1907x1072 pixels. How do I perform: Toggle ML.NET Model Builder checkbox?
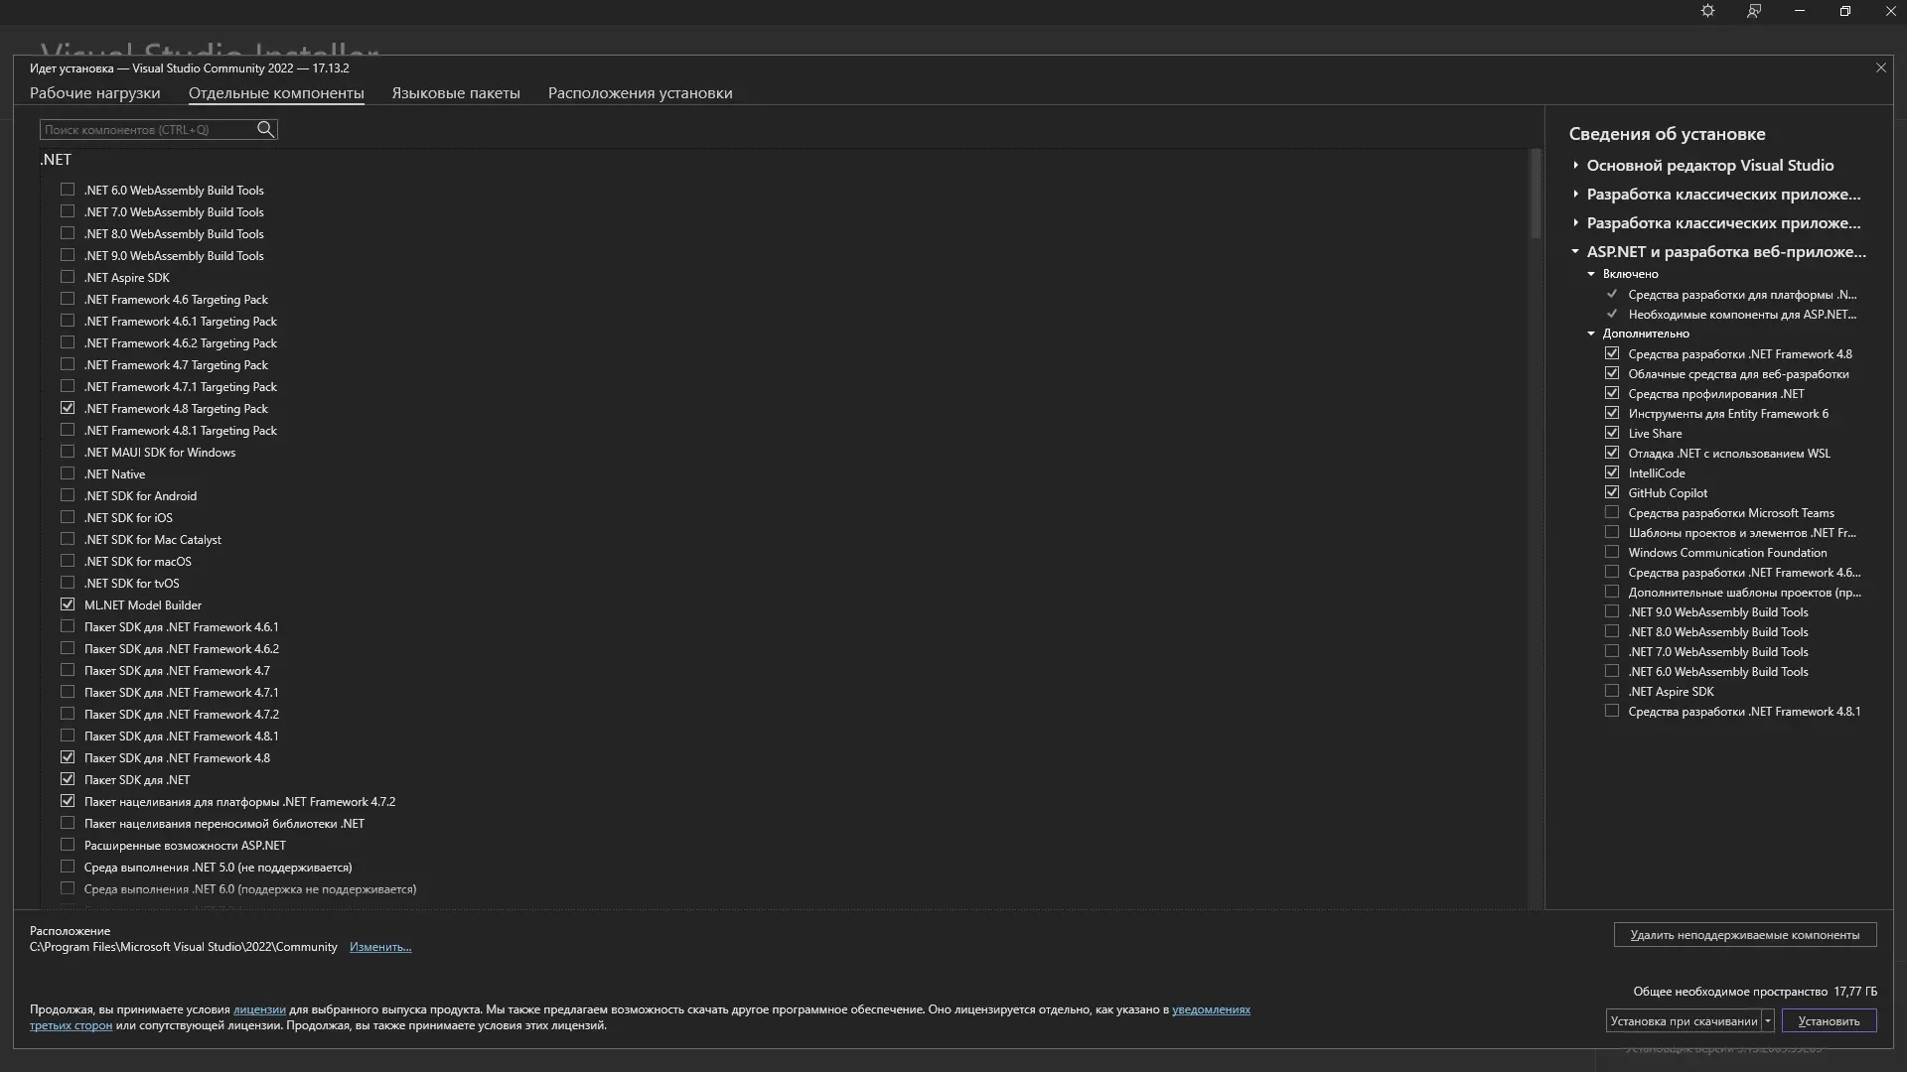[68, 604]
